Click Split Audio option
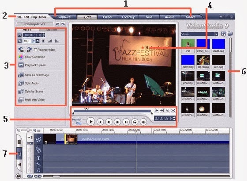This screenshot has width=248, height=181. pos(29,83)
